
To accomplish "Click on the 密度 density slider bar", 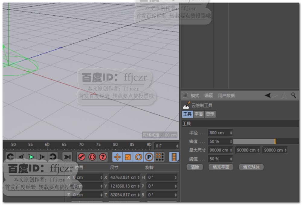I will tap(266, 141).
